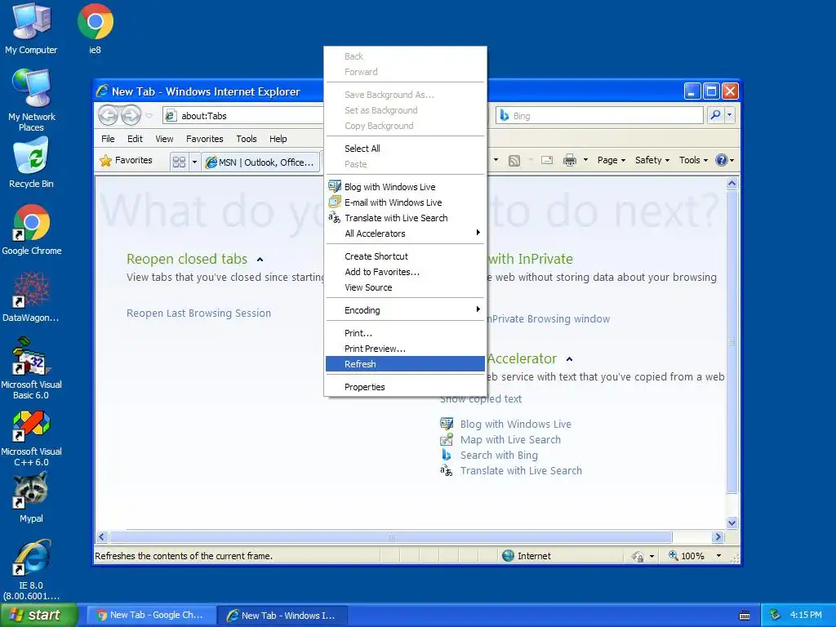
Task: Choose Create Shortcut in context menu
Action: pos(405,256)
